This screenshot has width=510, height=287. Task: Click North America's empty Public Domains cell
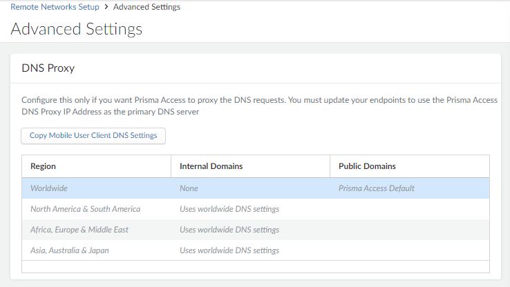click(409, 209)
